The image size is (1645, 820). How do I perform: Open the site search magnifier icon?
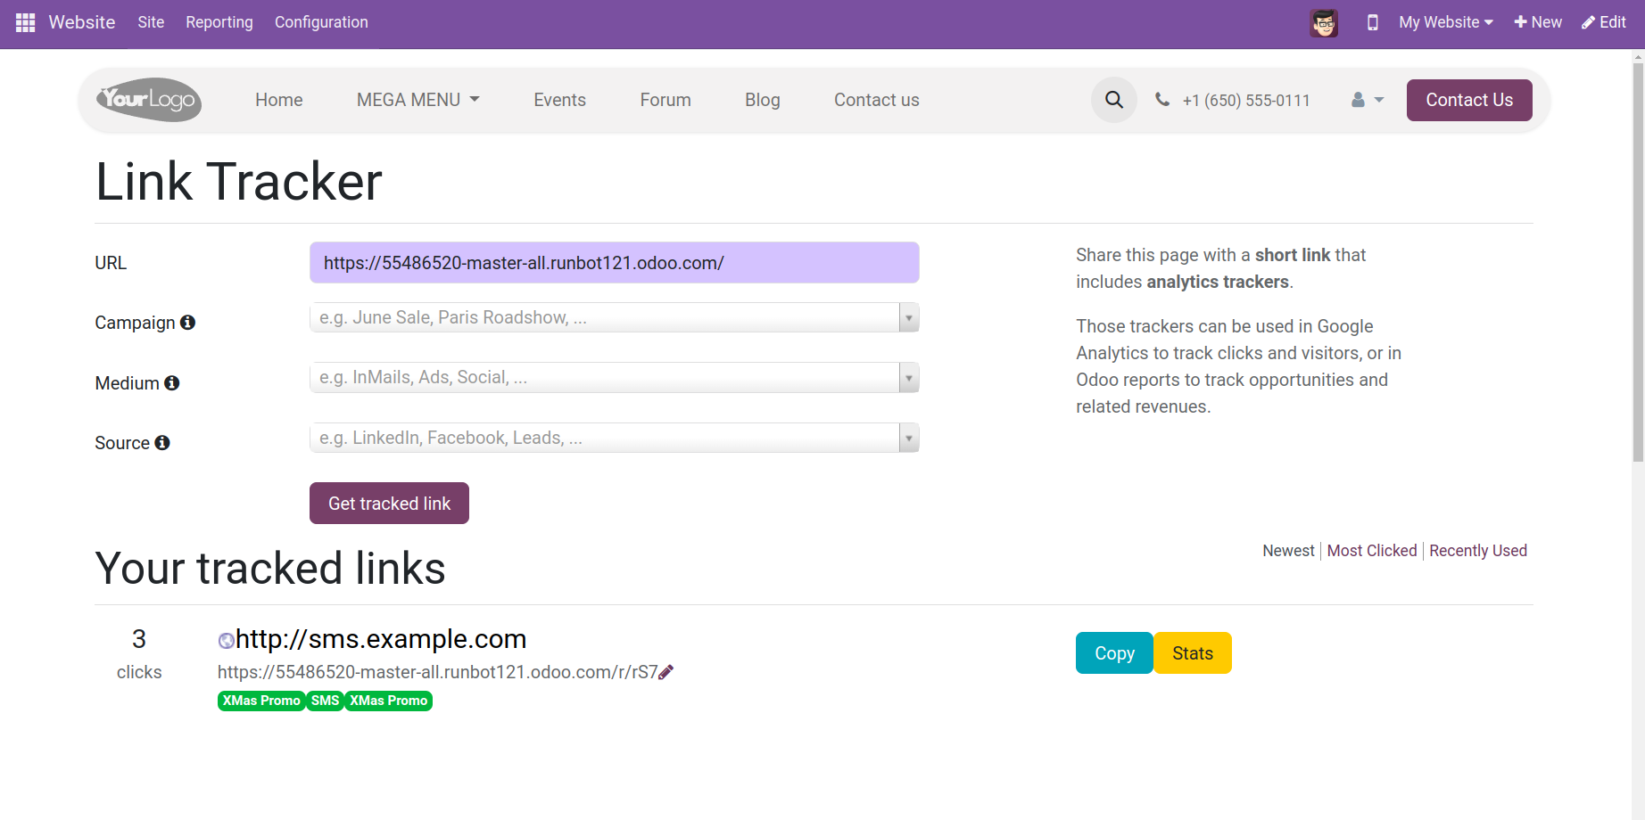click(x=1114, y=100)
